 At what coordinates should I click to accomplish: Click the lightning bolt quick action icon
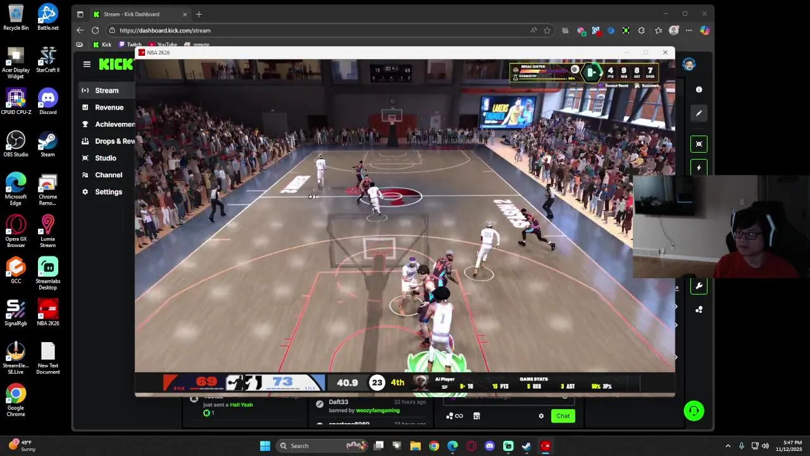[x=699, y=168]
